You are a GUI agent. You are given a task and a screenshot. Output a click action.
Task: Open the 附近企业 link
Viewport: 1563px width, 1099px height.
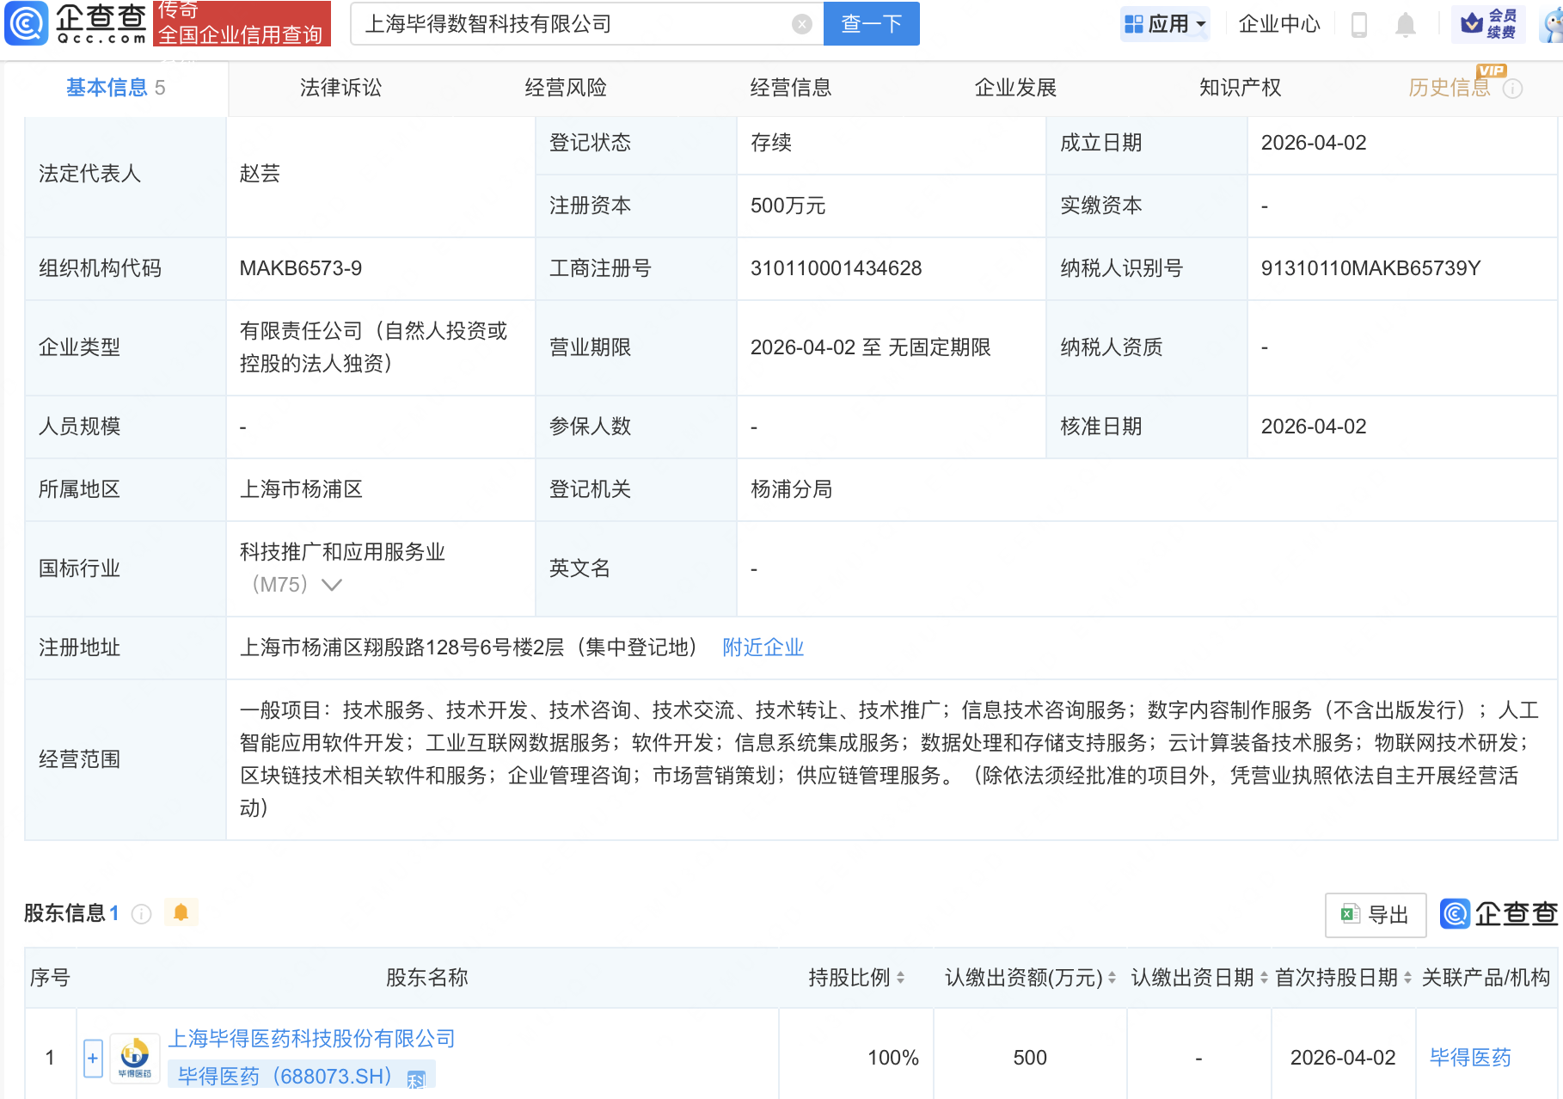763,648
